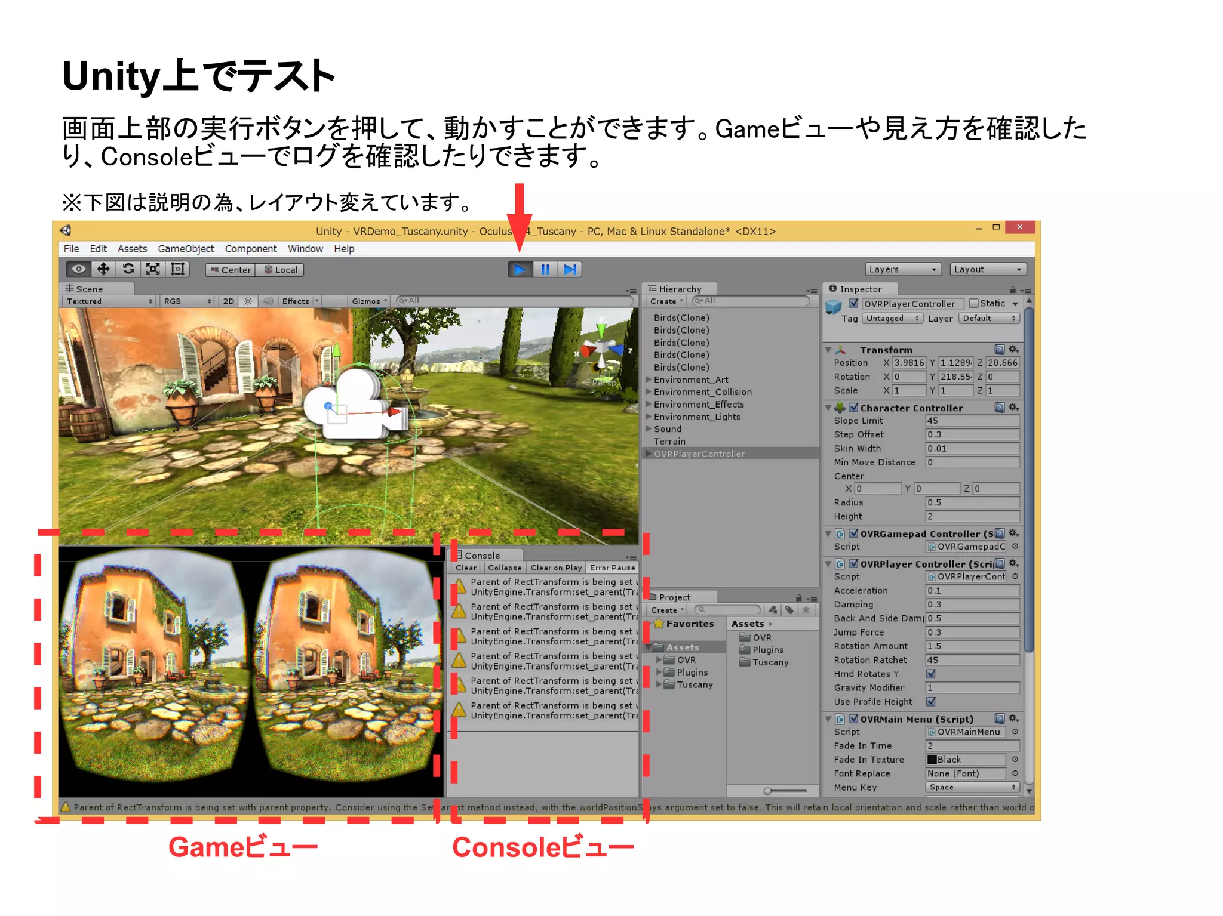1223x916 pixels.
Task: Toggle OVRGamepad Controller enabled checkbox
Action: tap(854, 533)
